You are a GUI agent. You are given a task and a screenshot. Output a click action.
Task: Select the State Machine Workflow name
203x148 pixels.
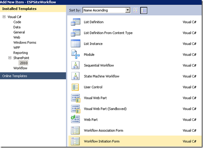click(x=101, y=76)
